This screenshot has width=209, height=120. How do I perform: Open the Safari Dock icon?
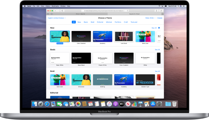coord(47,104)
